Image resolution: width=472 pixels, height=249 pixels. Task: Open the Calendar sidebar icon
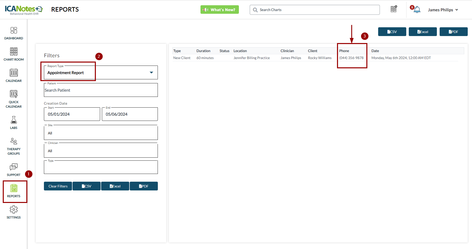(x=14, y=76)
